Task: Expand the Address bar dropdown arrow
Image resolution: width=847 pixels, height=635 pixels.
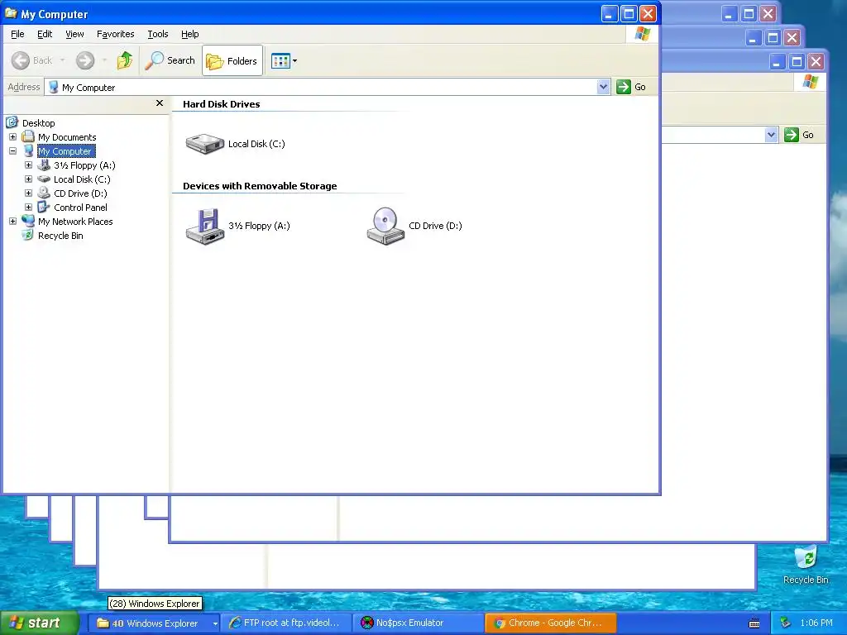Action: pyautogui.click(x=603, y=87)
